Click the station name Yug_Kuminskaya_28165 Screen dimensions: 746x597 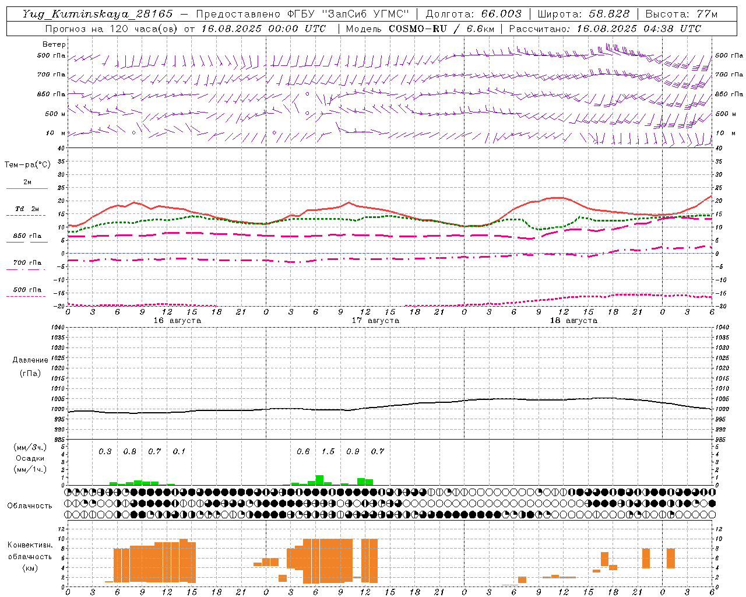(x=97, y=14)
